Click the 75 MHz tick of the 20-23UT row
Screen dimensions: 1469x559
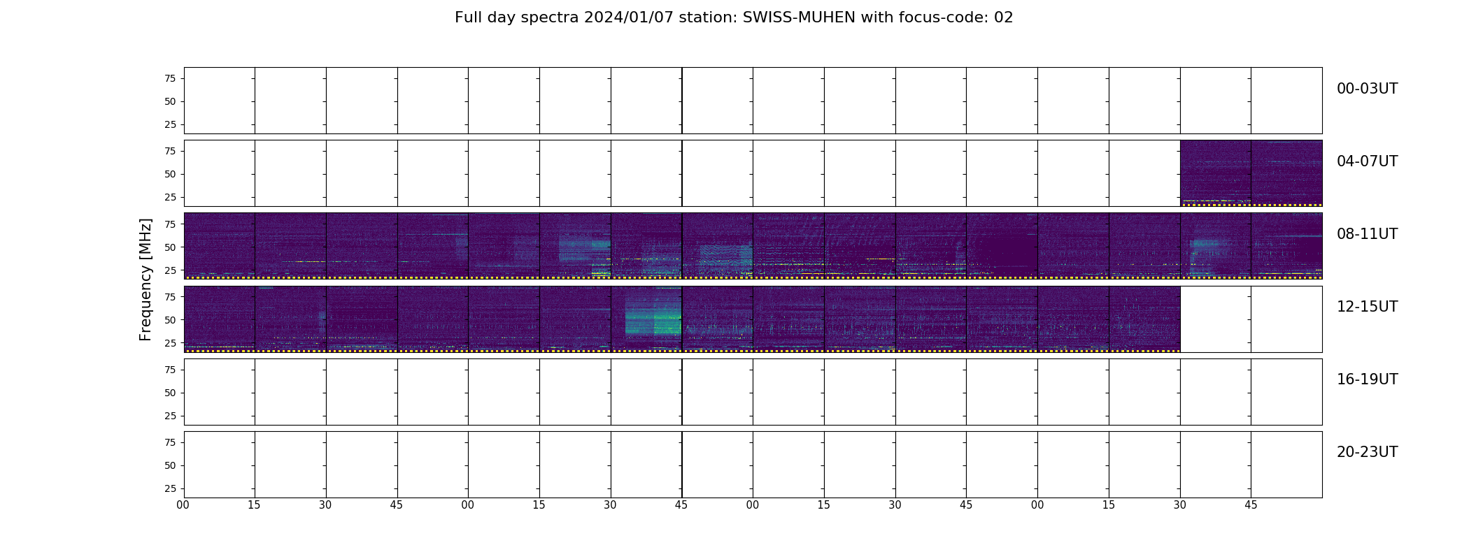170,442
